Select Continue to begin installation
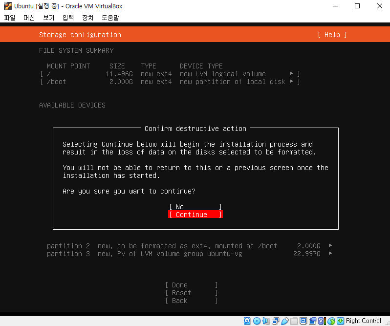 [195, 215]
